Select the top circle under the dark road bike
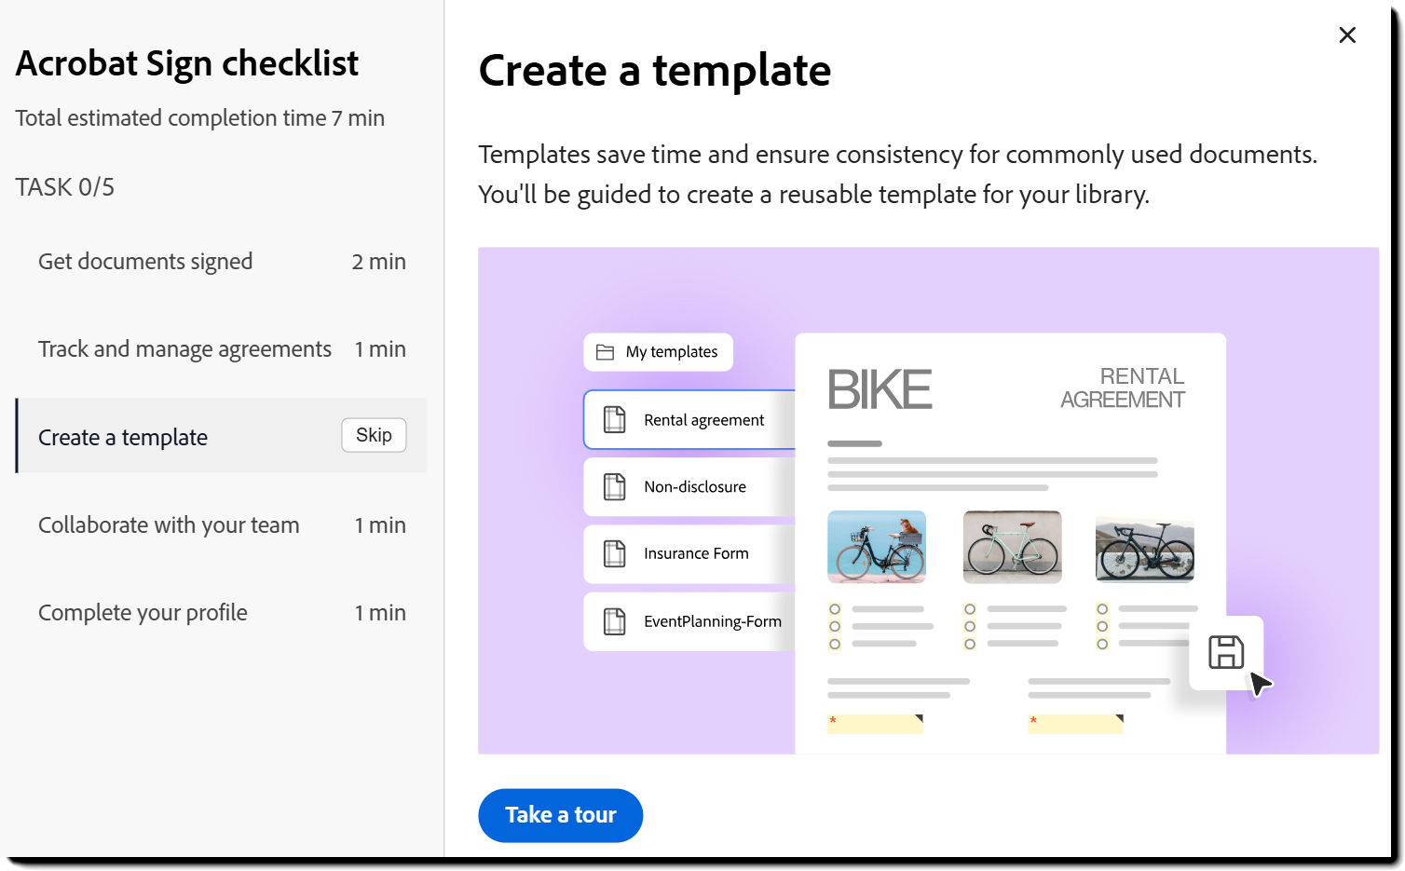Image resolution: width=1405 pixels, height=871 pixels. pos(1101,607)
